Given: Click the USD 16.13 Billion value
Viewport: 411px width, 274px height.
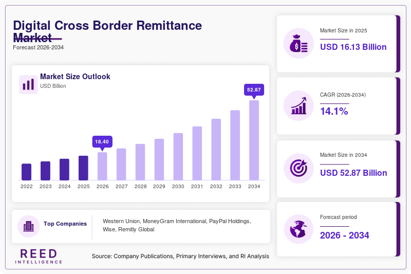Looking at the screenshot, I should click(353, 47).
